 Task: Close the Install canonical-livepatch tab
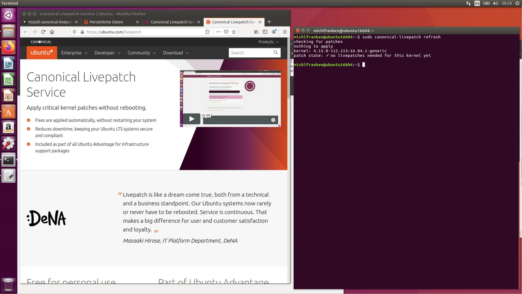[x=76, y=22]
